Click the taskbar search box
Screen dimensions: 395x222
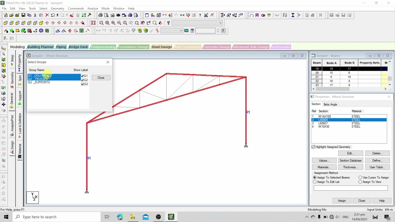pyautogui.click(x=57, y=217)
